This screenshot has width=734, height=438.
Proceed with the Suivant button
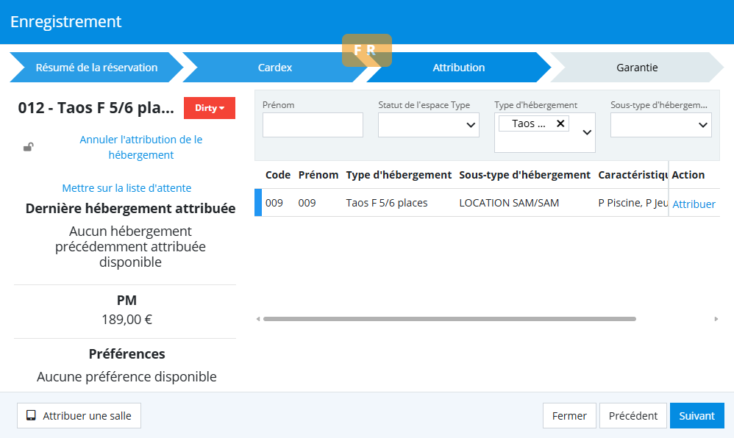(696, 416)
